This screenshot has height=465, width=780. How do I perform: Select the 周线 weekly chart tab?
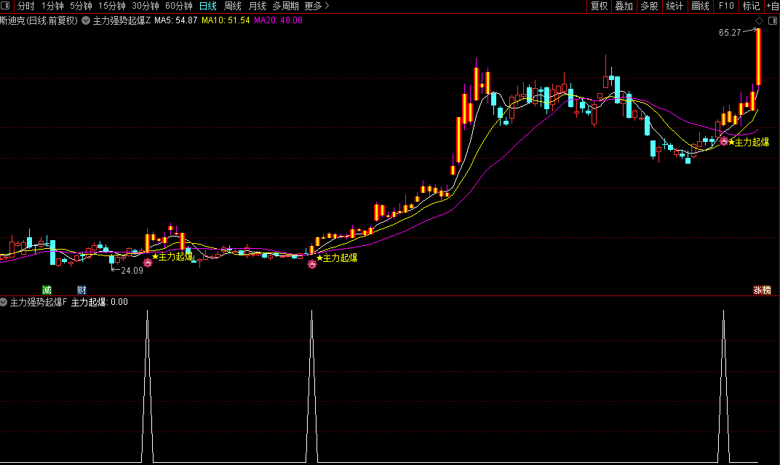click(x=232, y=6)
